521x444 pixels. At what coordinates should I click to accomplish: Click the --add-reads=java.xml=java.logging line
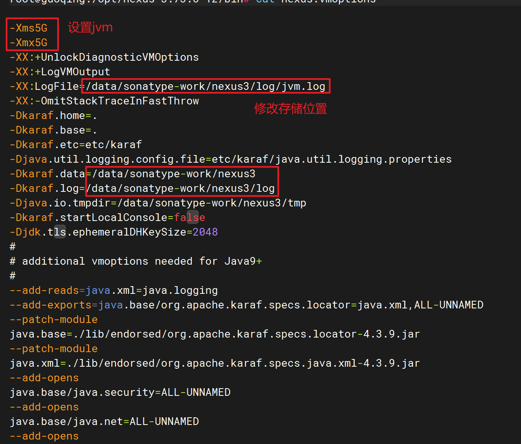click(114, 290)
